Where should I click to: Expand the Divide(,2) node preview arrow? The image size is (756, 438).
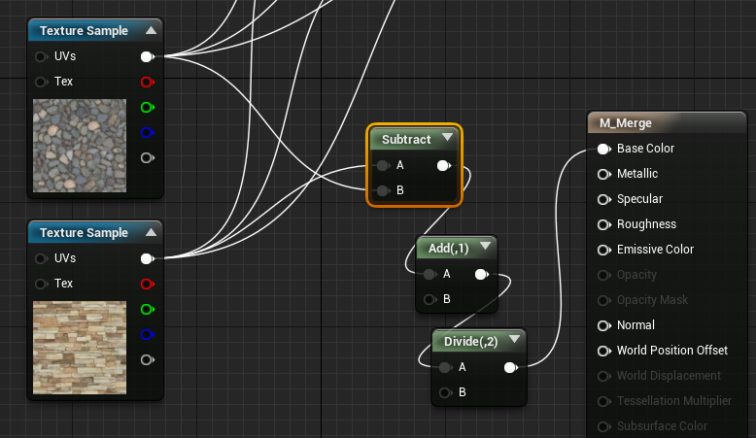coord(514,339)
